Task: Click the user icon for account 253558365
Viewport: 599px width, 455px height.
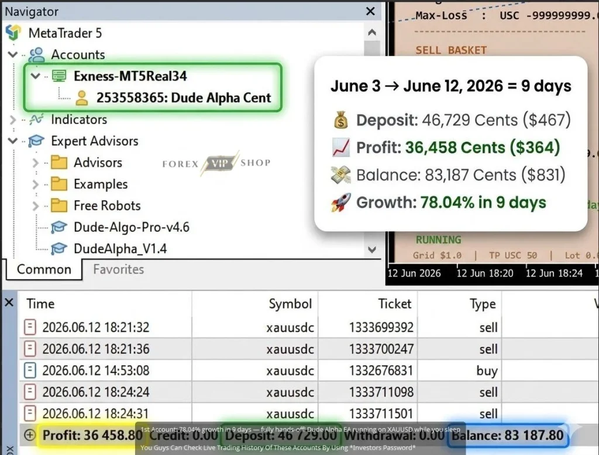Action: click(x=82, y=98)
